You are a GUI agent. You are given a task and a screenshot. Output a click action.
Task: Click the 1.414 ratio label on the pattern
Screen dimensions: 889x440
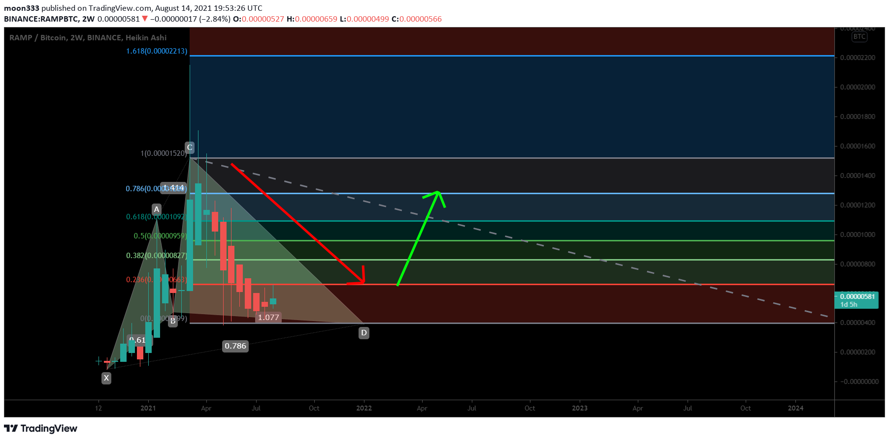point(173,188)
